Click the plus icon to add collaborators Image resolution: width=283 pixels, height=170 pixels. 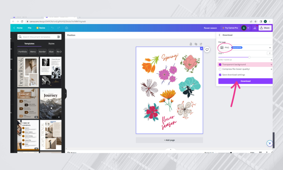(248, 28)
